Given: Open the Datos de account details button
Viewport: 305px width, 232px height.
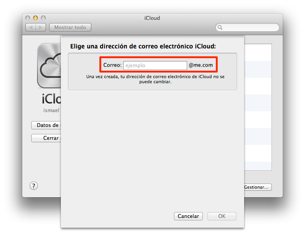Looking at the screenshot, I should pos(46,125).
